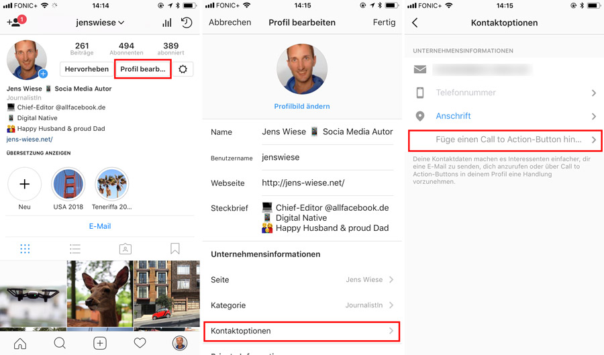
Task: Tap E-Mail contact button
Action: tap(100, 226)
